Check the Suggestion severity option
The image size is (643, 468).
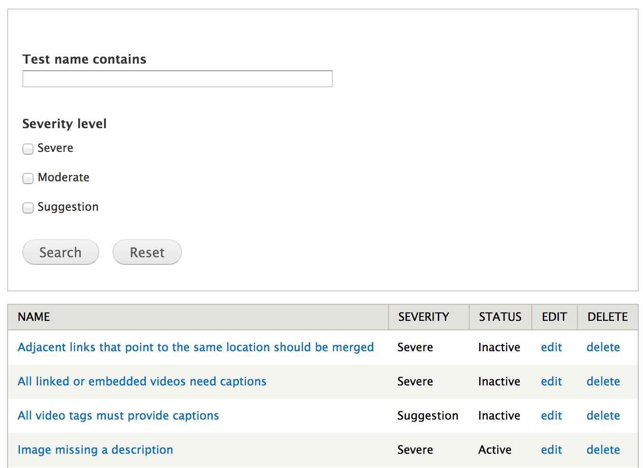click(x=28, y=208)
